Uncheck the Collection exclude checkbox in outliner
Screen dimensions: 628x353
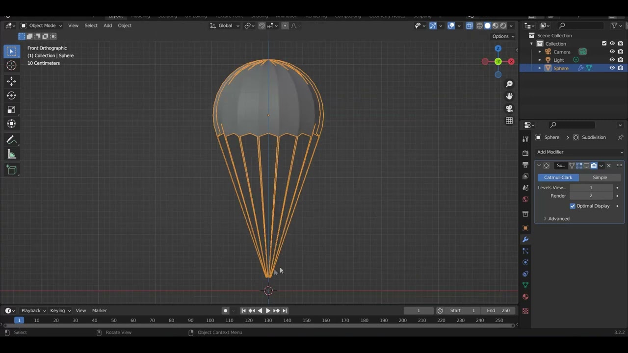pyautogui.click(x=604, y=44)
